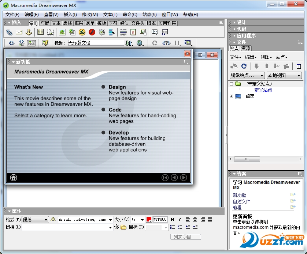Insert a named anchor with anchor icon
Screen dimensions: 307x254
[29, 32]
